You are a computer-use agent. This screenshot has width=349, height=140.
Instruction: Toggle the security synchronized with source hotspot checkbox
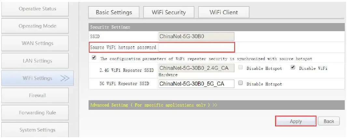94,58
